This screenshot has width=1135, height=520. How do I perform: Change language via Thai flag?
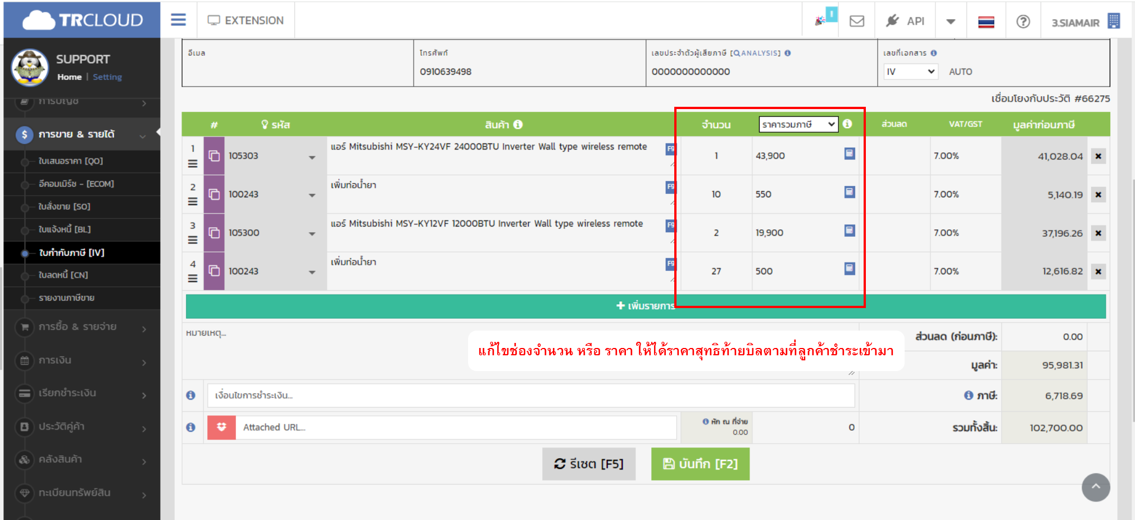coord(986,22)
